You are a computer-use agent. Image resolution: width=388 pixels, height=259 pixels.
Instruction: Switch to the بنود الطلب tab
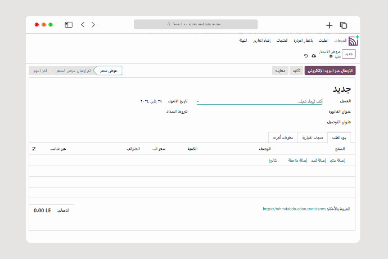(x=339, y=137)
